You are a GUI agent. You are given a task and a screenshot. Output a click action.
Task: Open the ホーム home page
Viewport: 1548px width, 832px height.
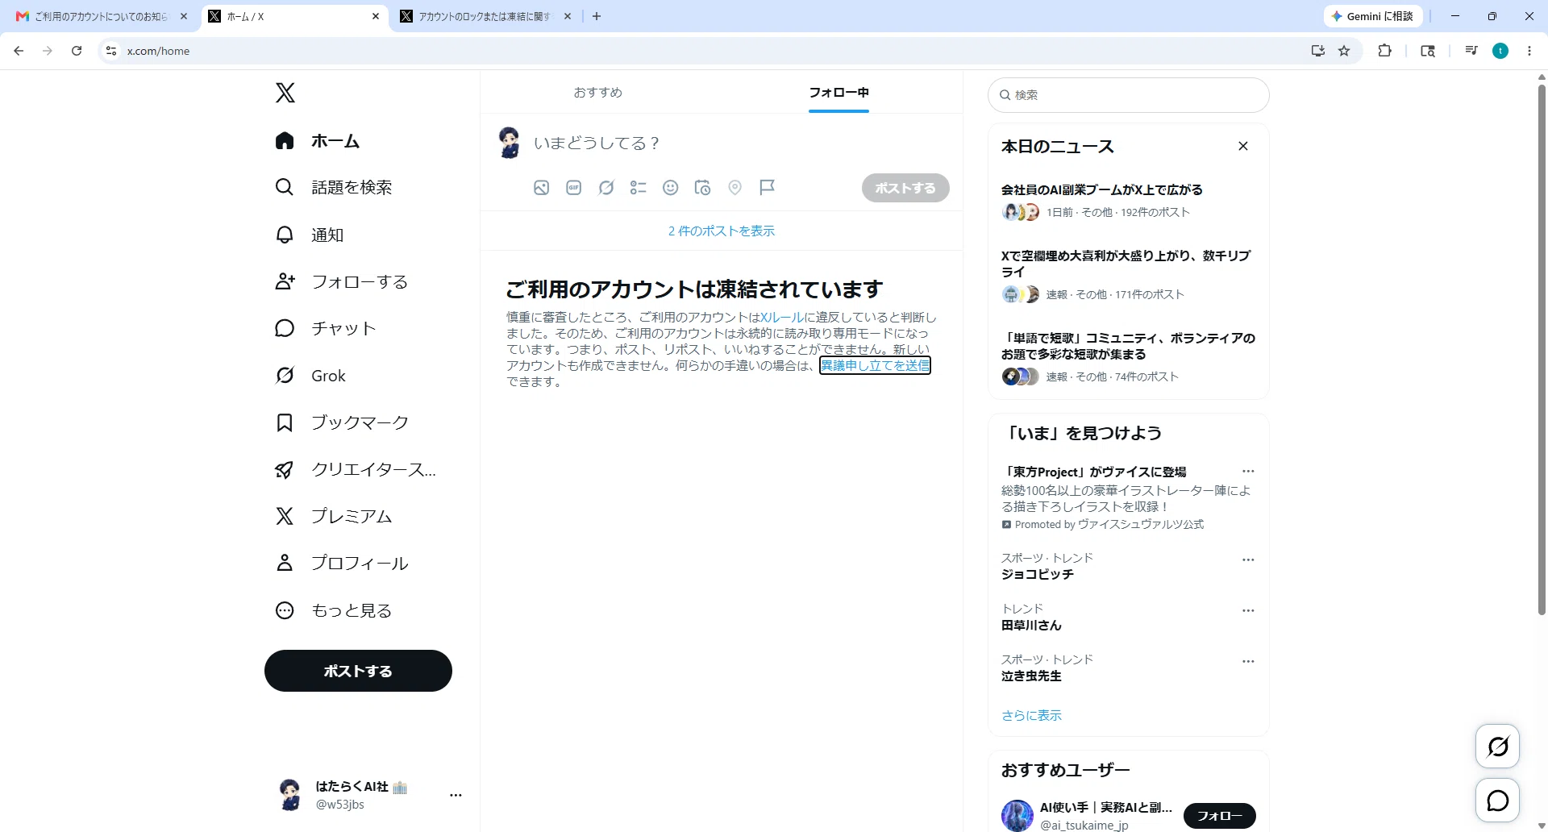(x=318, y=141)
